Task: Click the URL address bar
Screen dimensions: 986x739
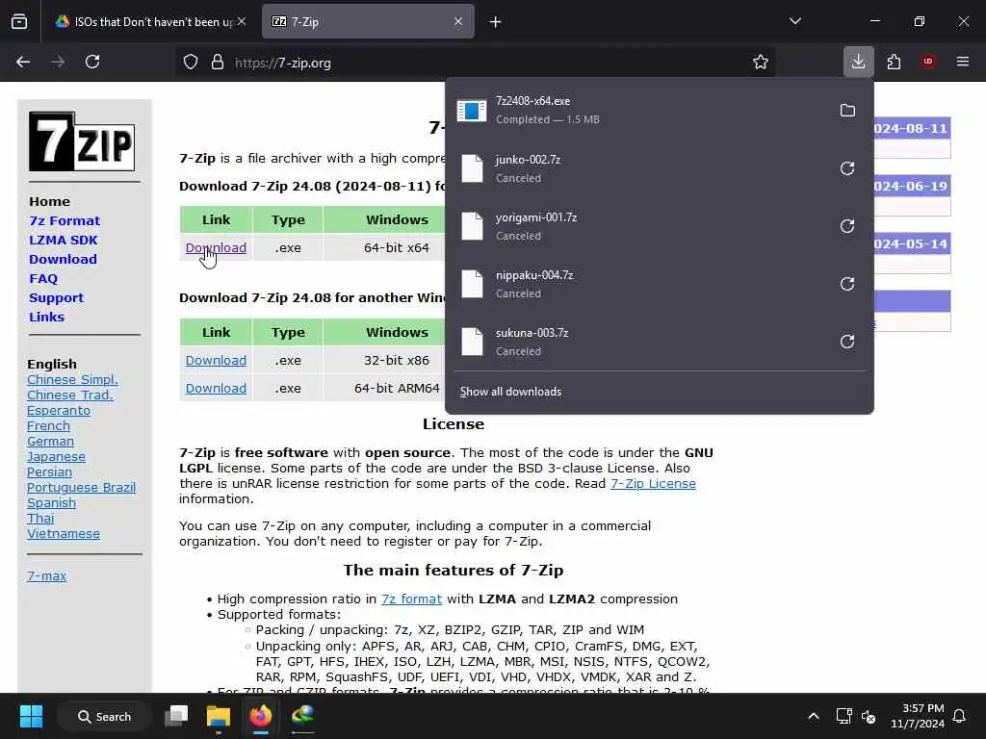Action: coord(478,63)
